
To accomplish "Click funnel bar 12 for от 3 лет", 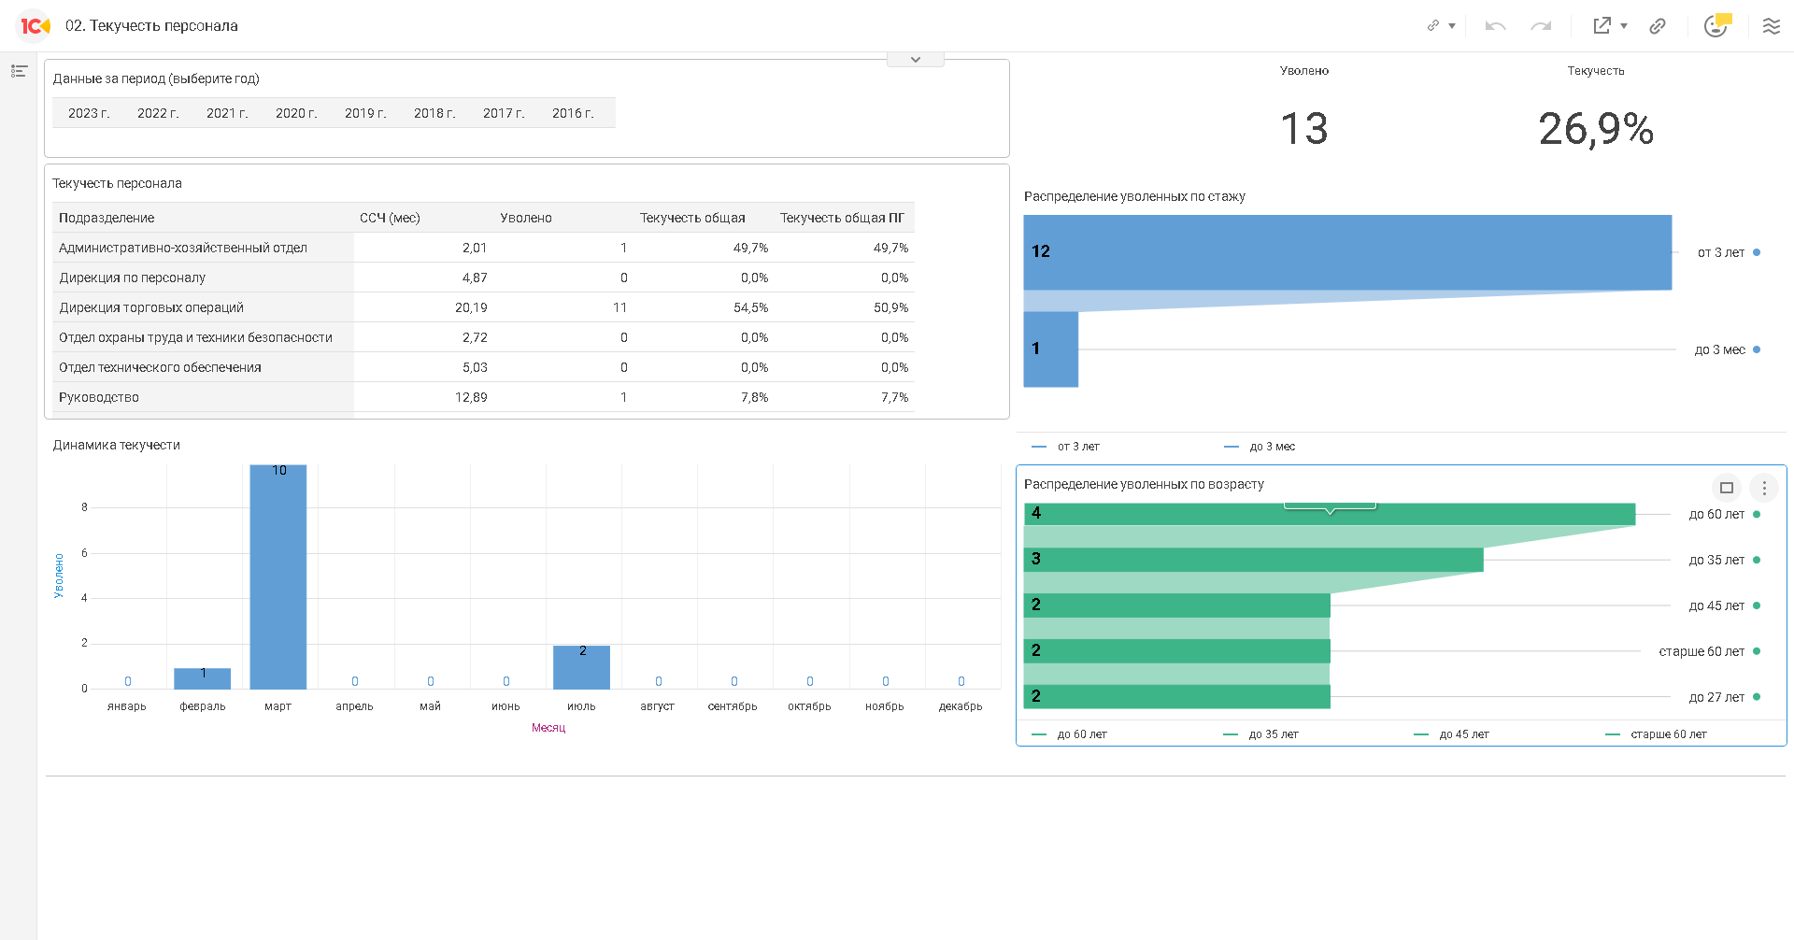I will [x=1347, y=252].
